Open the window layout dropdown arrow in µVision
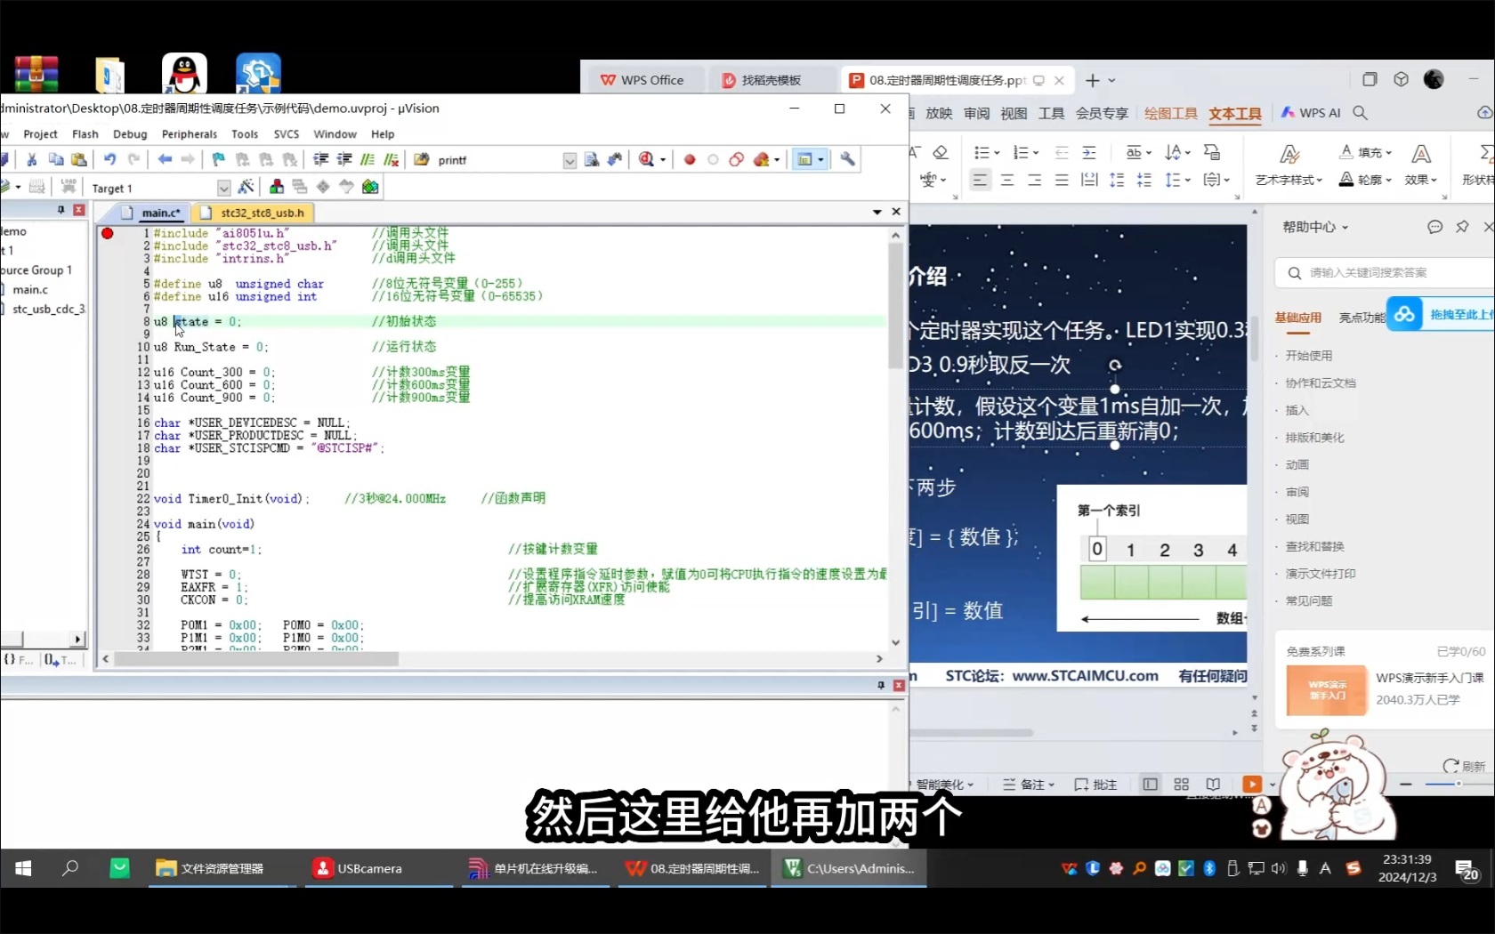Viewport: 1495px width, 934px height. 820,160
